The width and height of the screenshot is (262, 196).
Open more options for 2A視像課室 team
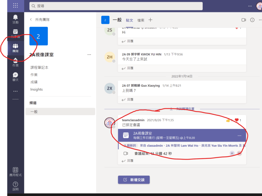(89, 55)
